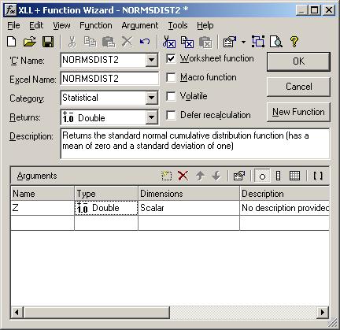Open the Category dropdown list
This screenshot has height=330, width=340.
pyautogui.click(x=152, y=98)
